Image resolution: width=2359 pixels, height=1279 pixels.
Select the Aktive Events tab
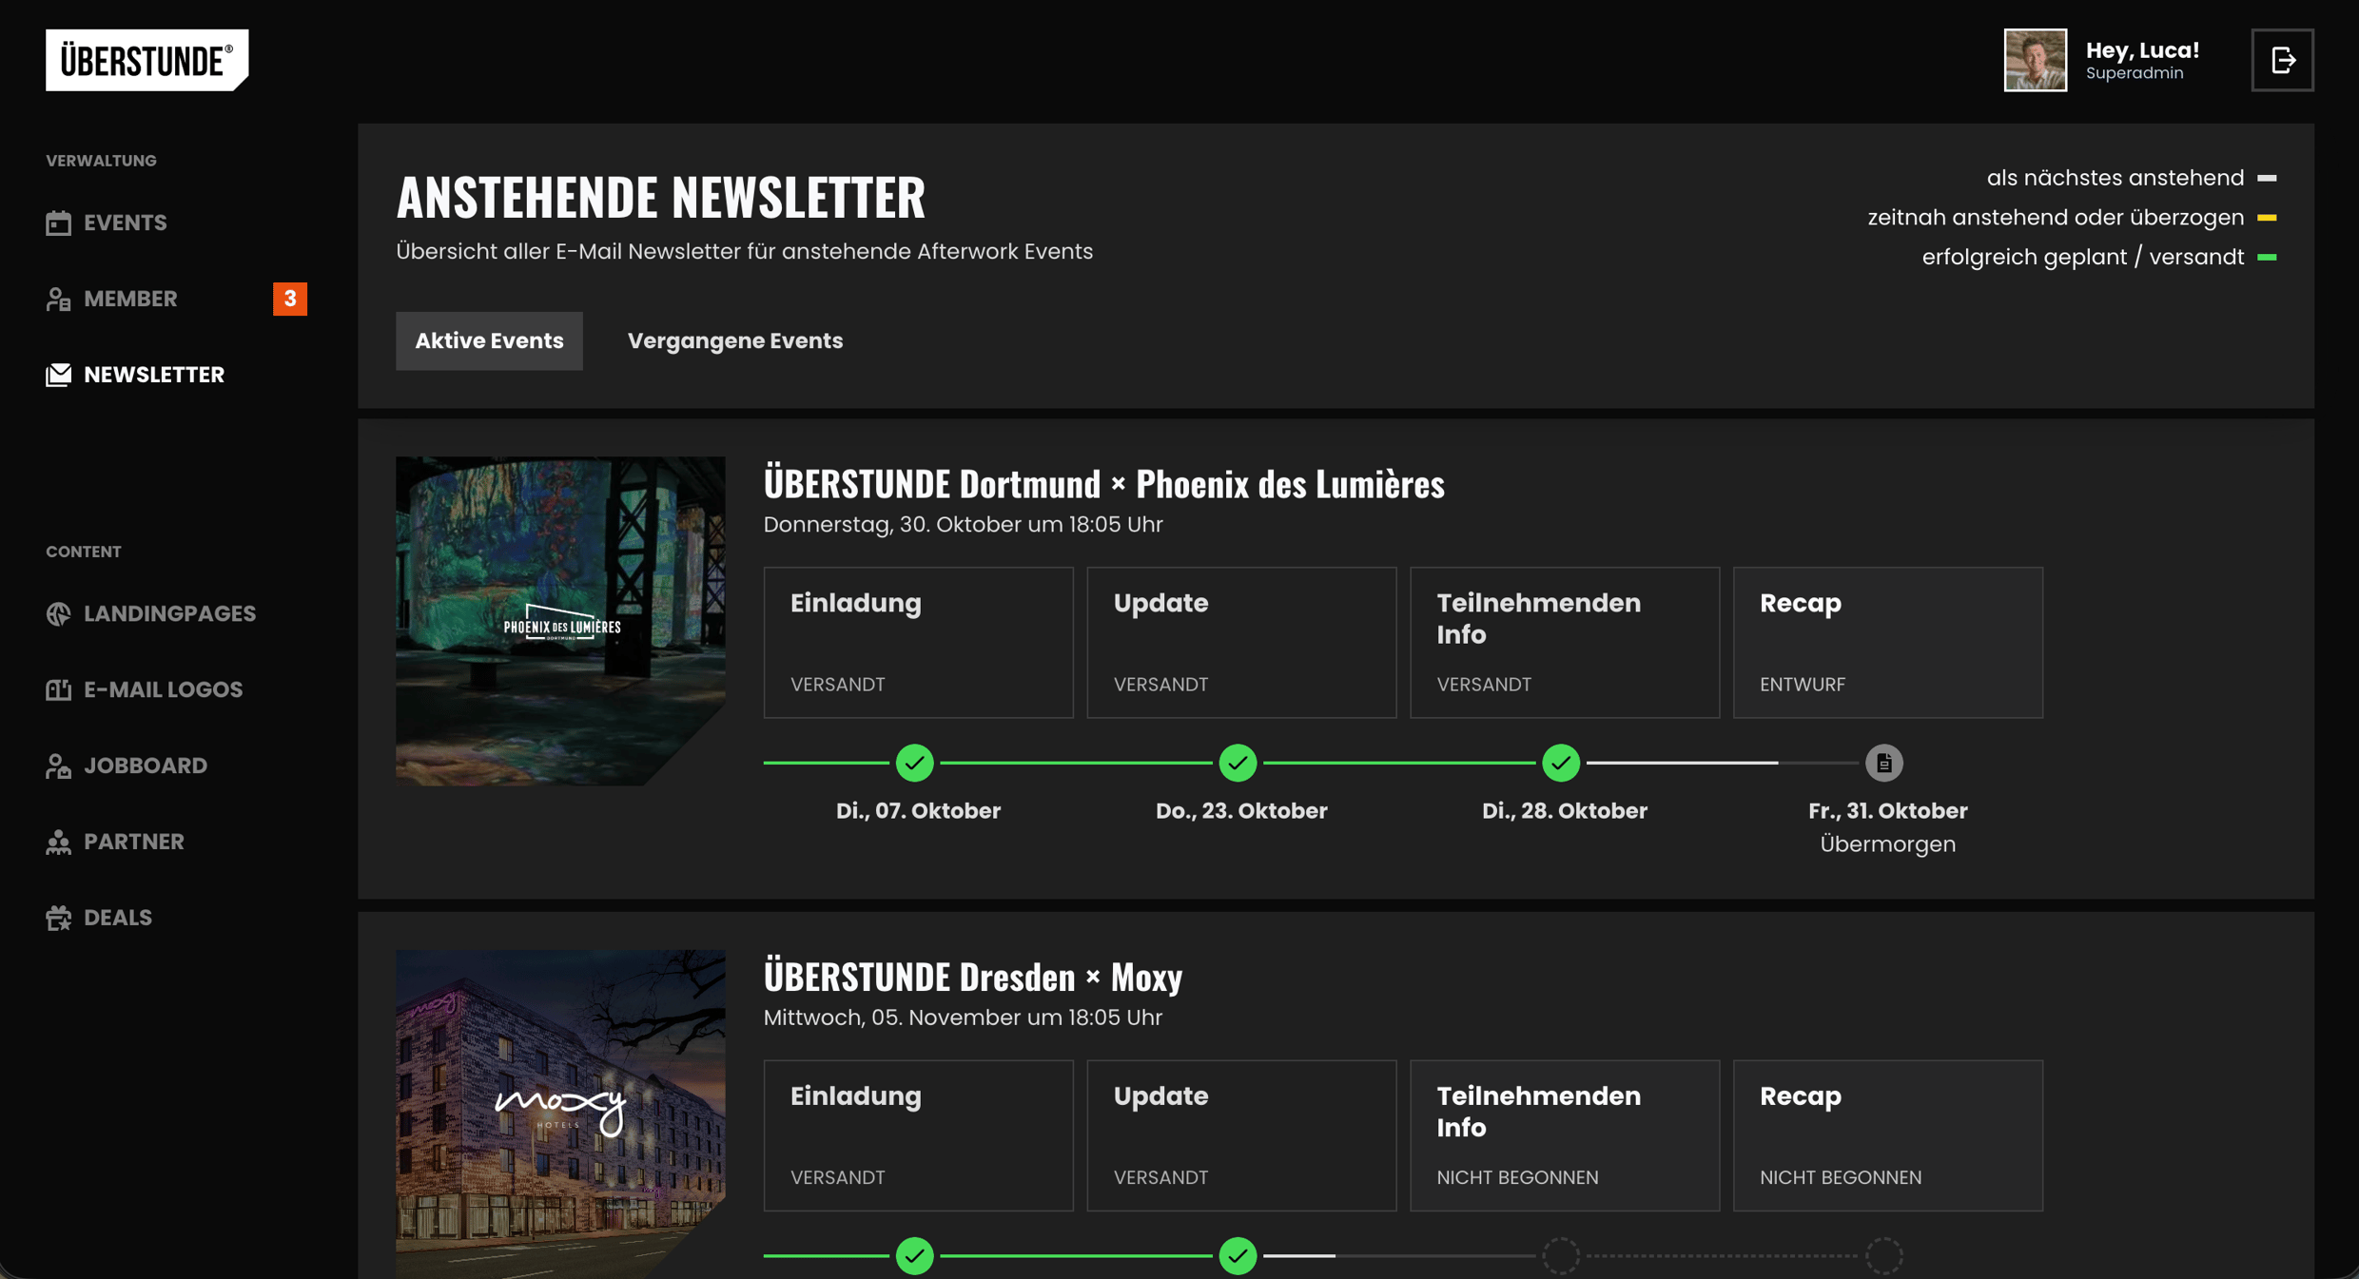pos(489,340)
